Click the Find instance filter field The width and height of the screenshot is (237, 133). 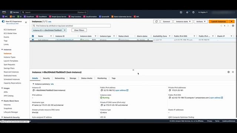tap(71, 26)
